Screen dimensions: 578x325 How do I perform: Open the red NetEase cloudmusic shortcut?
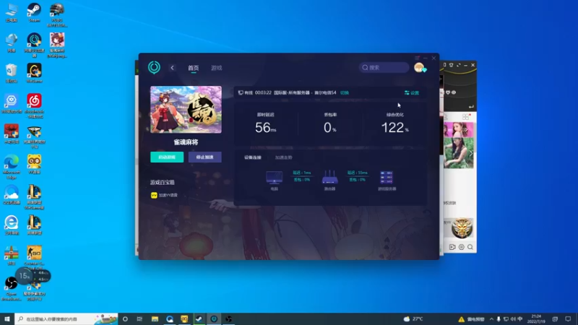coord(34,105)
